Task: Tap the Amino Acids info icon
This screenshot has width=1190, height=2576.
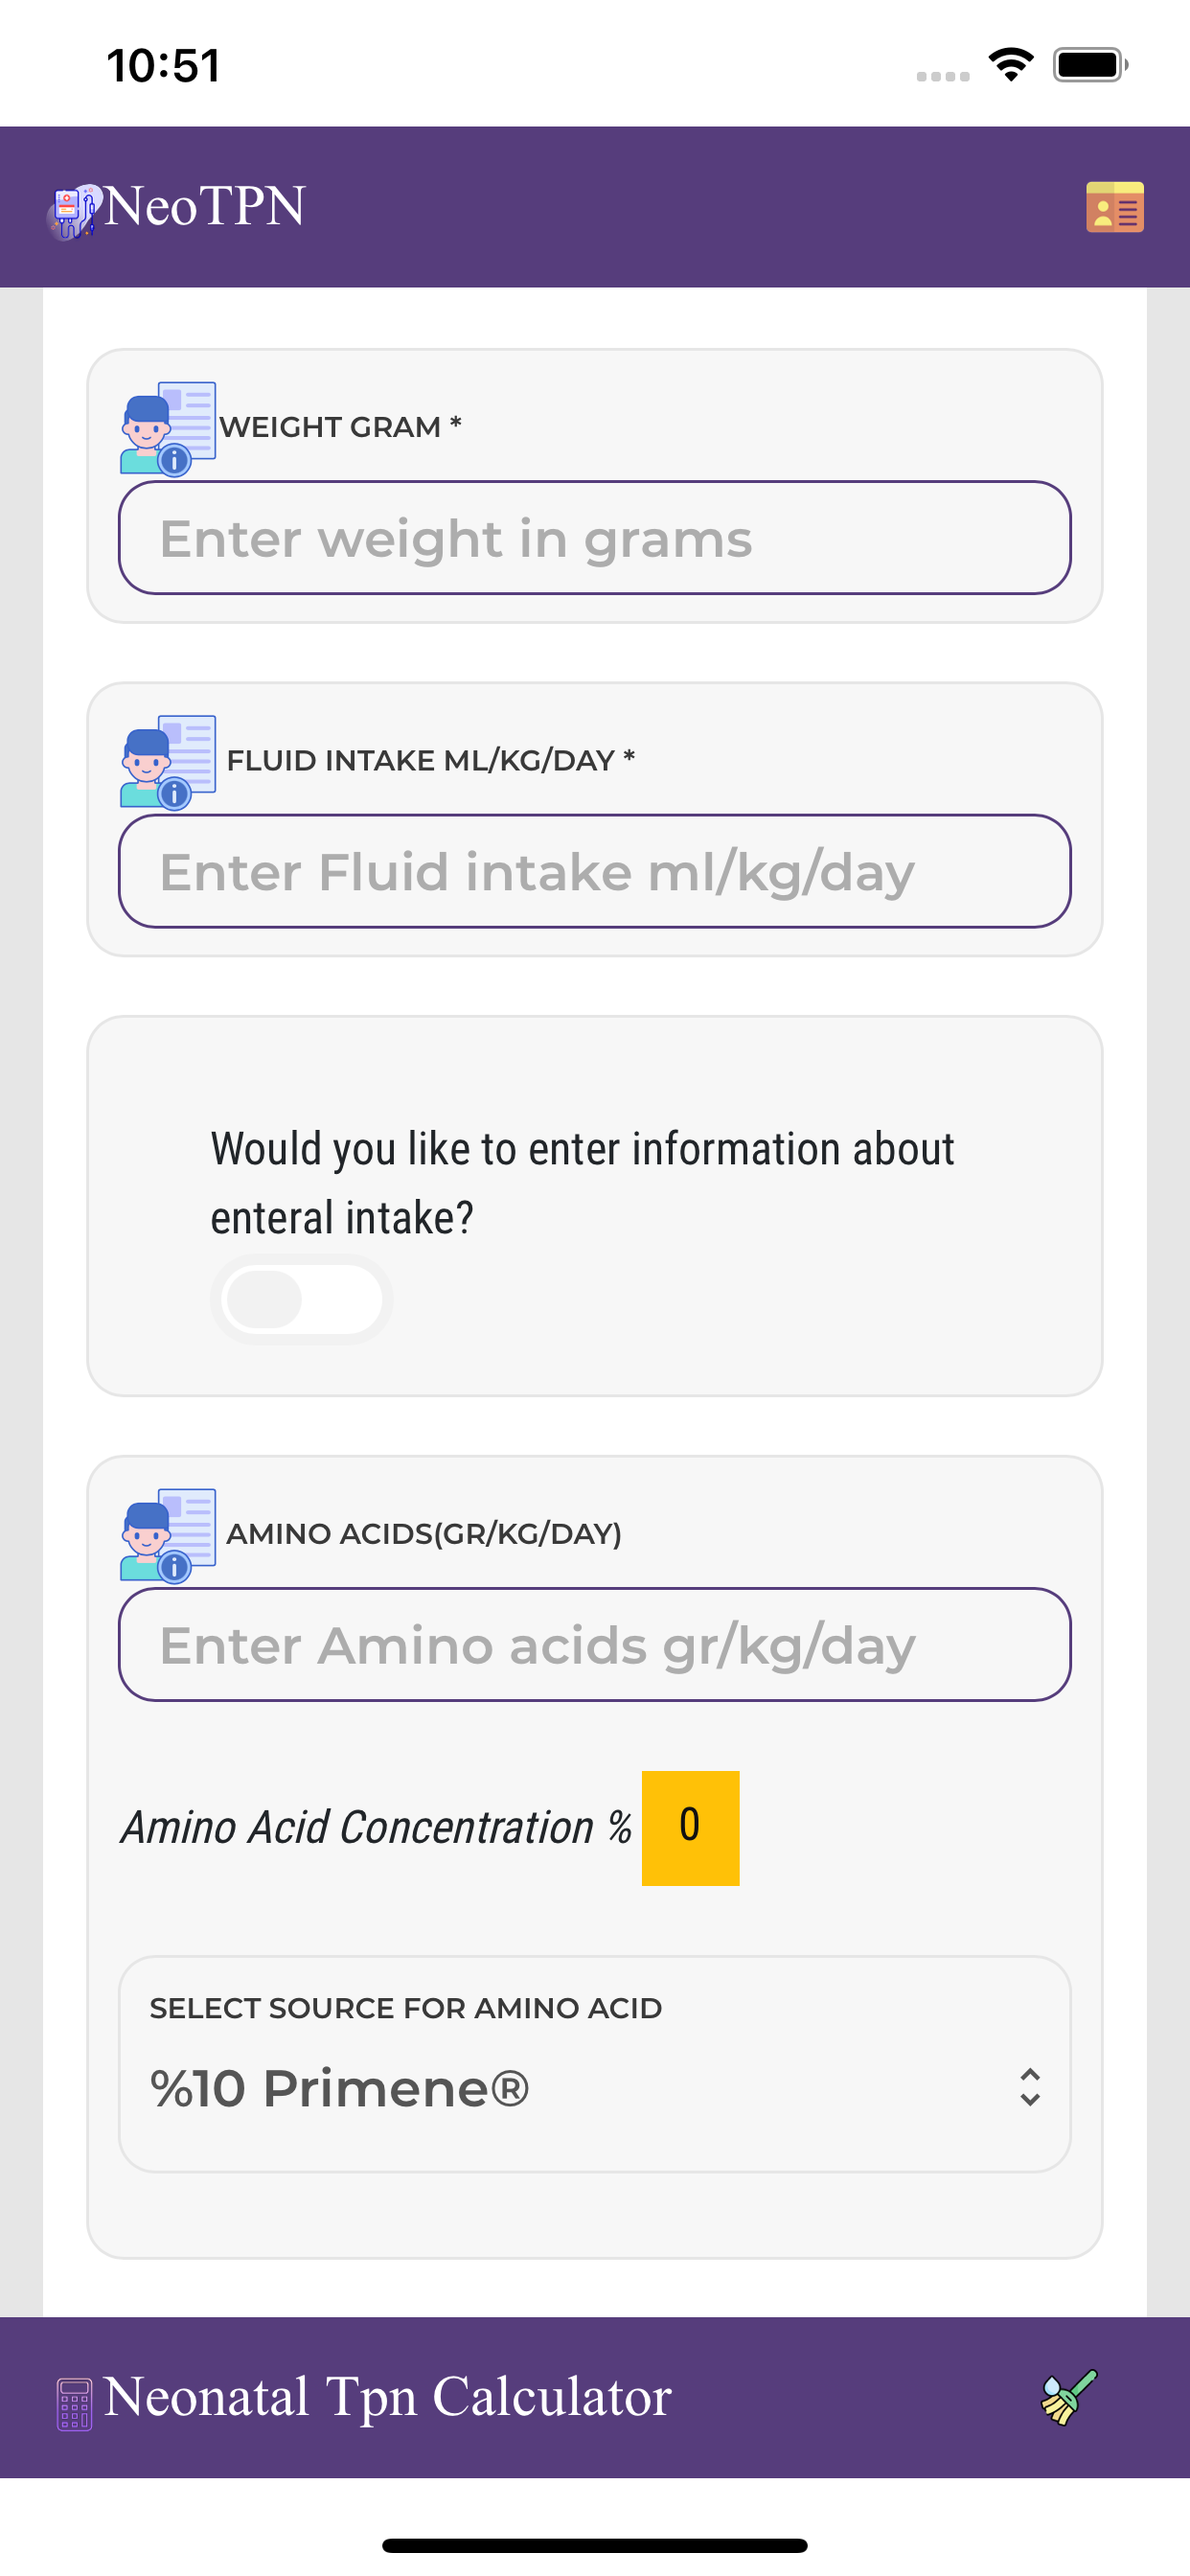Action: [x=168, y=1534]
